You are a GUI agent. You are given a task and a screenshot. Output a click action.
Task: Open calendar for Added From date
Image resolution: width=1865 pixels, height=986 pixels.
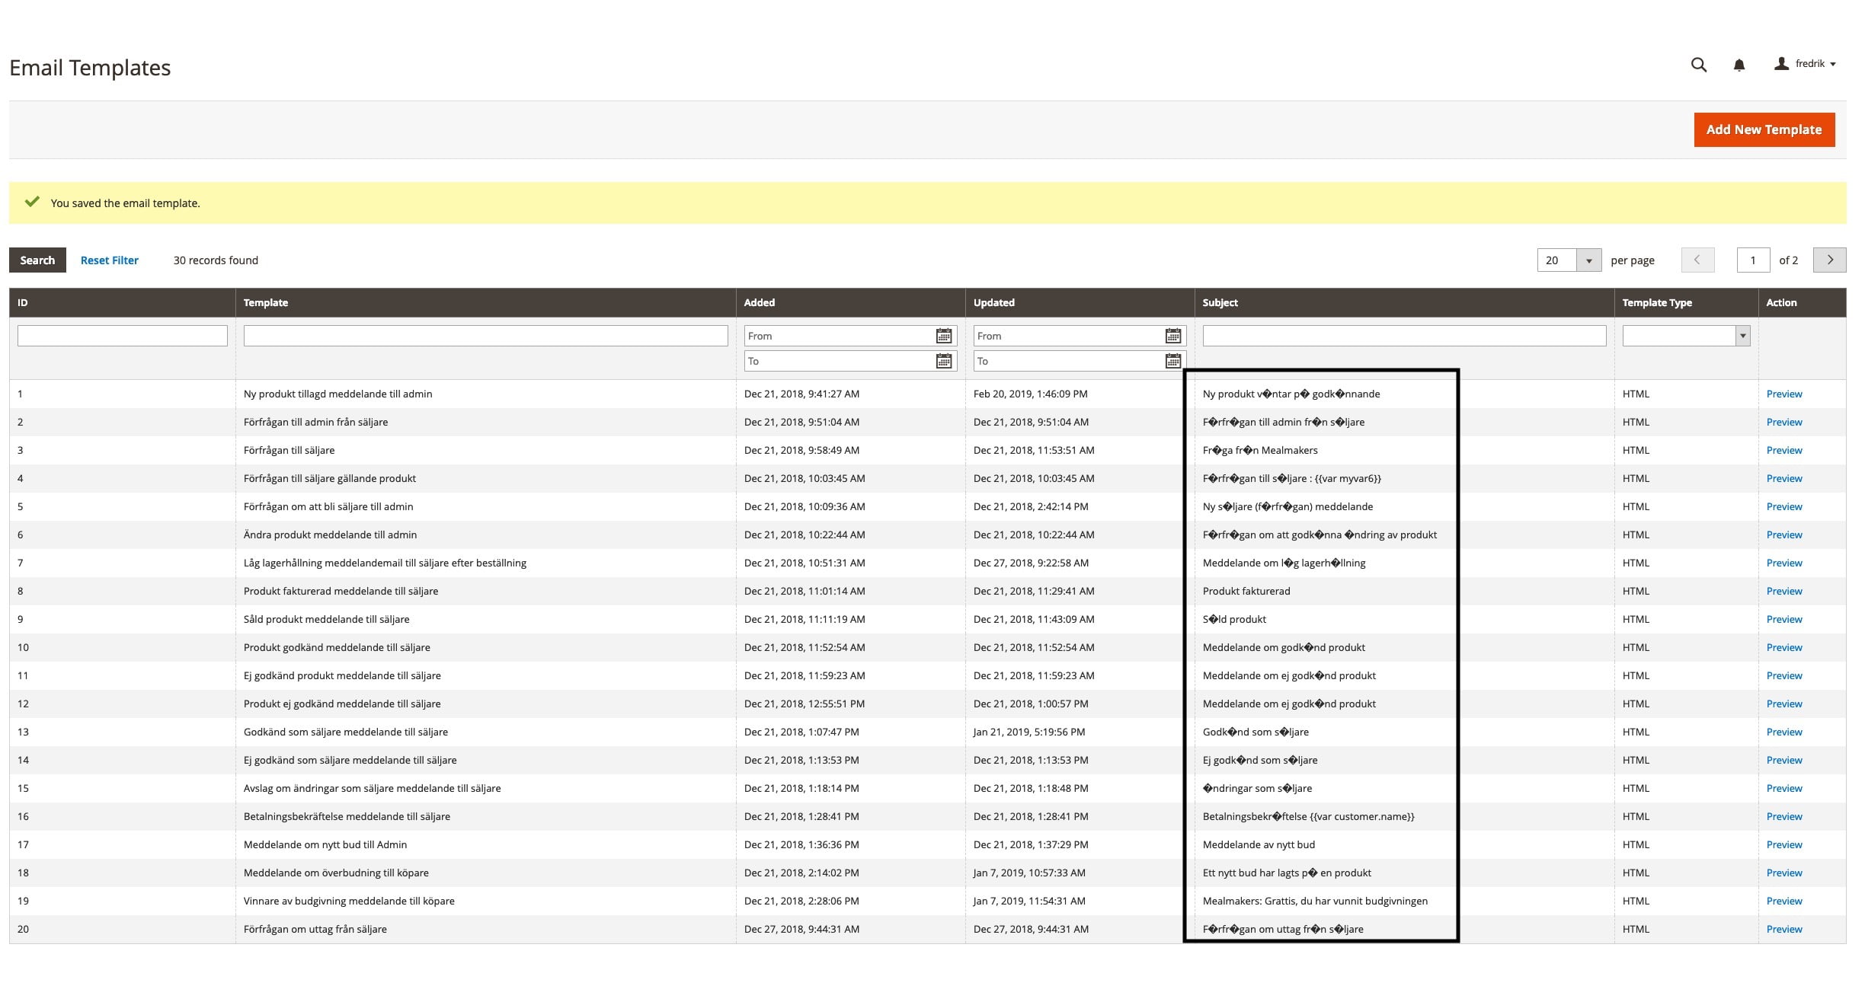point(943,336)
